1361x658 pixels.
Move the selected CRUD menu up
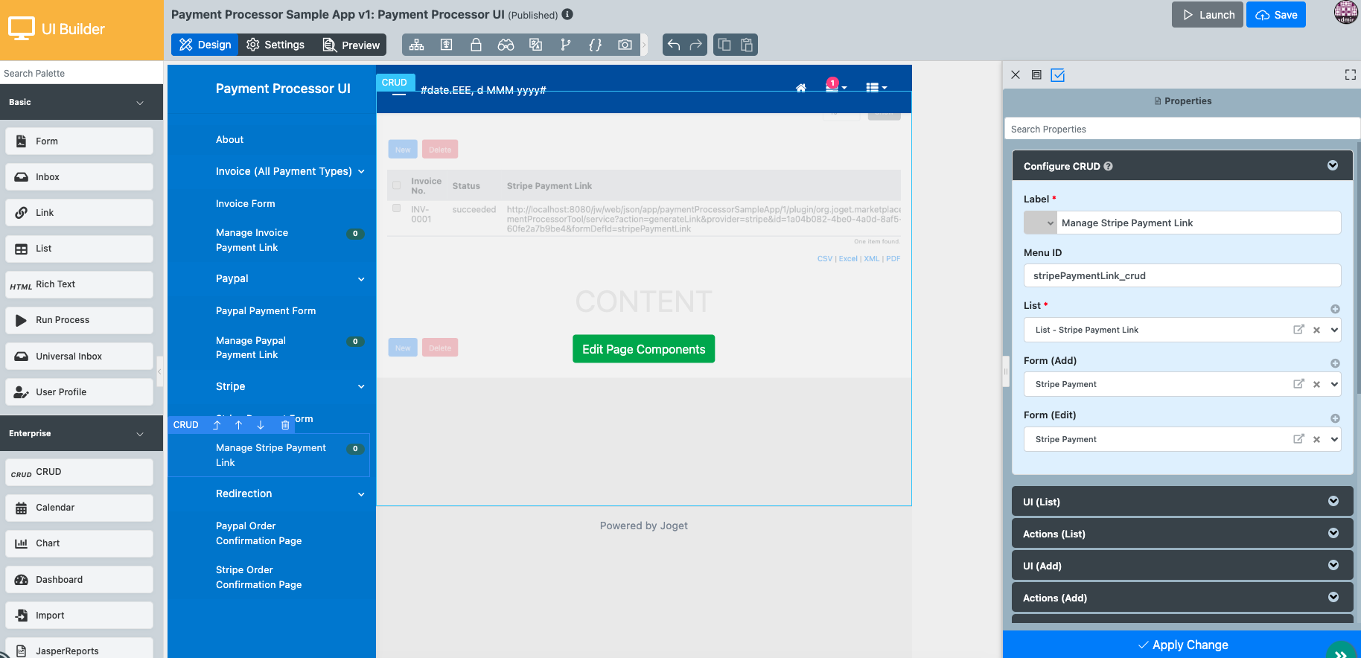tap(238, 425)
